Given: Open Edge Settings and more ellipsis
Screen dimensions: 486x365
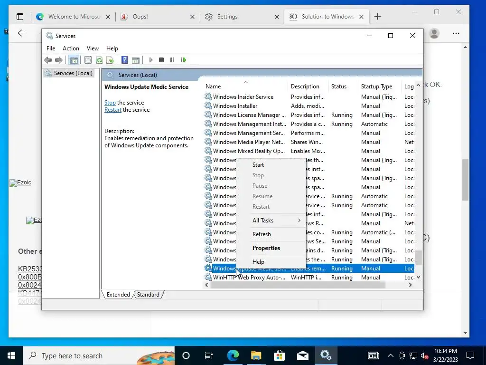Looking at the screenshot, I should click(x=456, y=33).
